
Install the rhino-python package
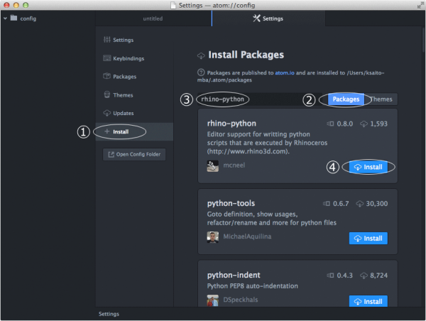368,167
